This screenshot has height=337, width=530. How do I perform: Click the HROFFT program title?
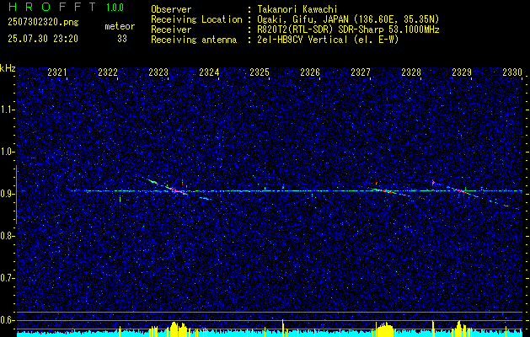[51, 7]
